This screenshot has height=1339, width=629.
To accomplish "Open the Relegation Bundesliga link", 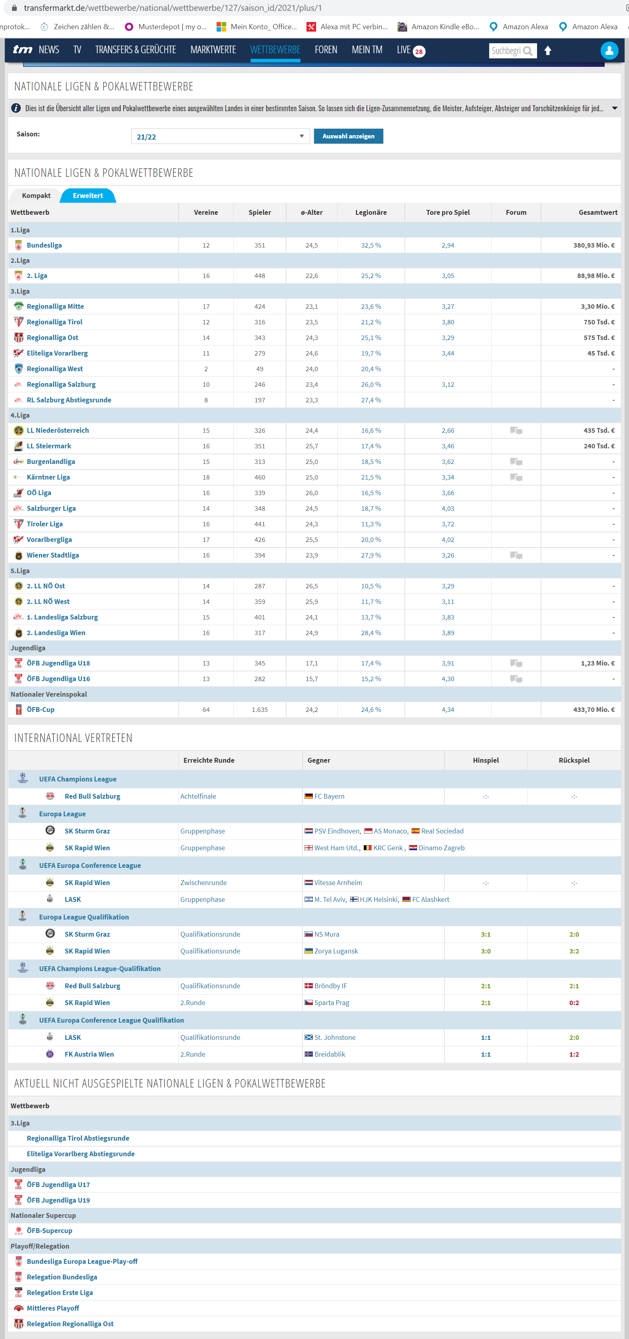I will pyautogui.click(x=62, y=1277).
